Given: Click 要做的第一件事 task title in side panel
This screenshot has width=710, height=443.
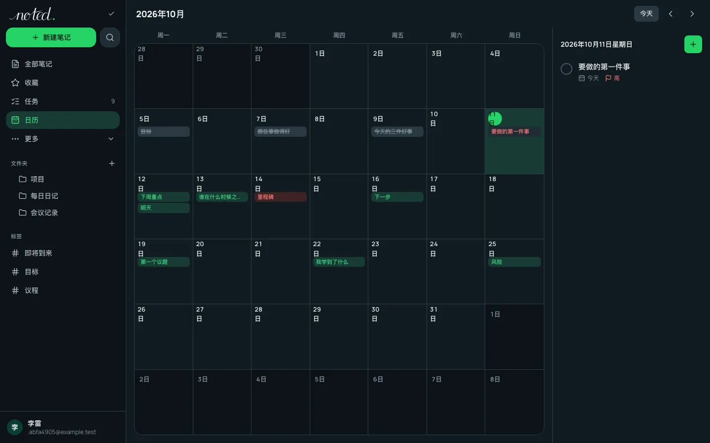Looking at the screenshot, I should [x=604, y=67].
